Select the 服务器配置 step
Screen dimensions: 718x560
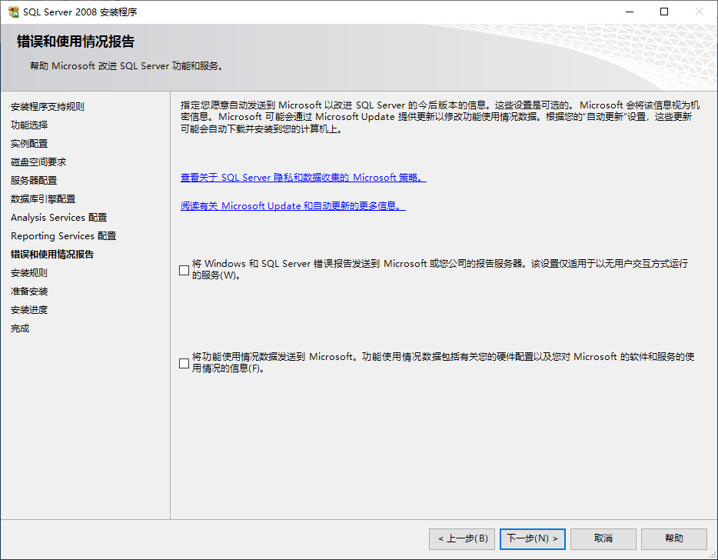point(34,181)
